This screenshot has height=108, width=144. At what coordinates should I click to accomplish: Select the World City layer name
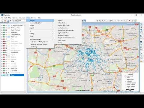14,68
